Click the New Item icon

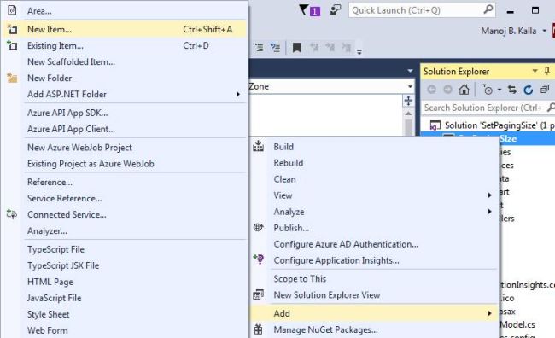pos(12,29)
